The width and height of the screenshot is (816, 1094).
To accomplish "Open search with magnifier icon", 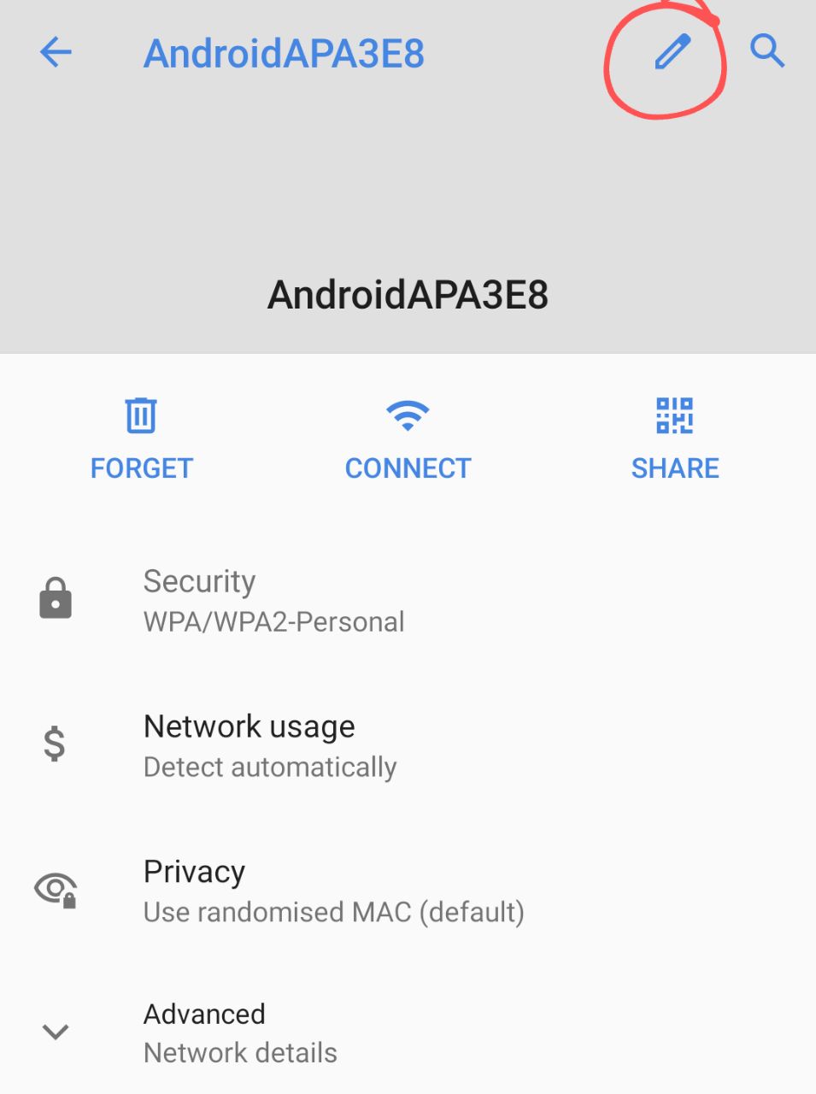I will coord(766,51).
